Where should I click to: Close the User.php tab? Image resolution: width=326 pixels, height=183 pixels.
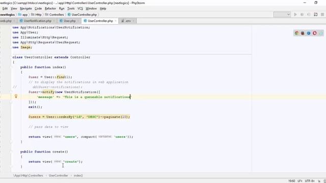click(78, 21)
